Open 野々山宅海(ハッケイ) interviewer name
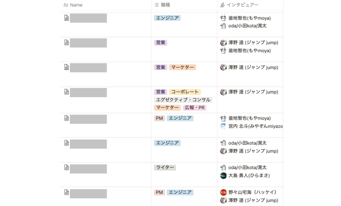This screenshot has height=206, width=341. (252, 192)
